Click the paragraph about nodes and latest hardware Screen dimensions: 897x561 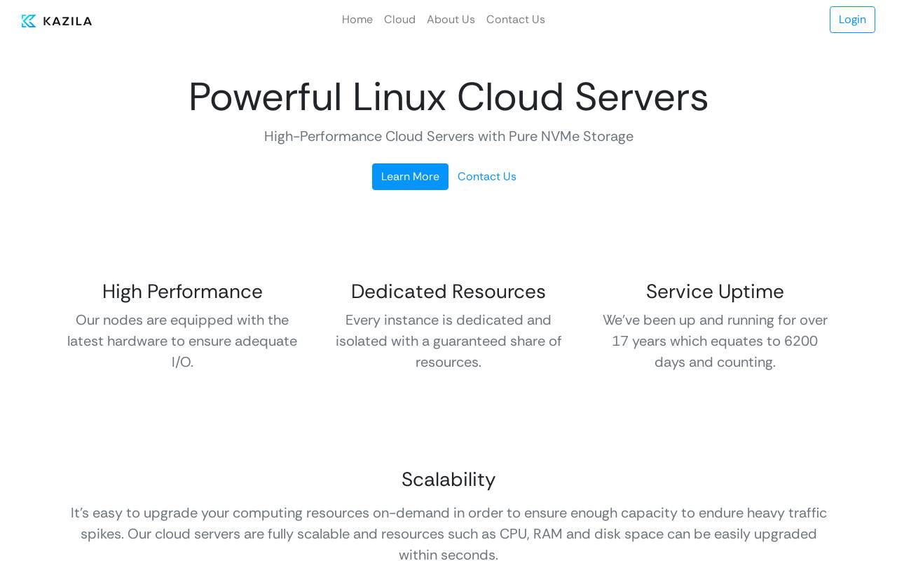[x=182, y=341]
